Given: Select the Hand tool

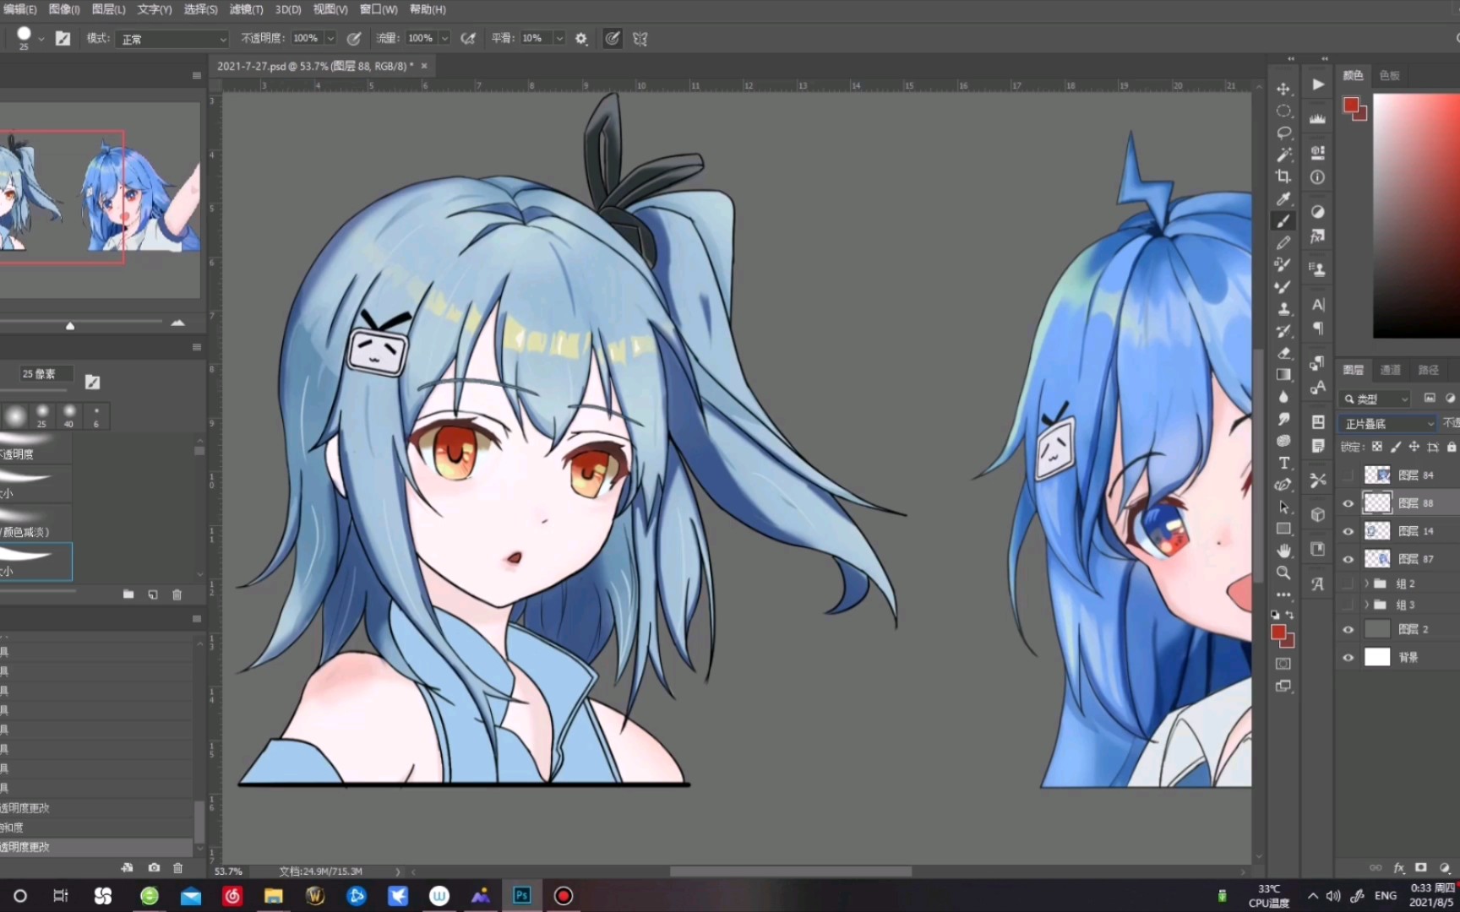Looking at the screenshot, I should click(x=1283, y=551).
